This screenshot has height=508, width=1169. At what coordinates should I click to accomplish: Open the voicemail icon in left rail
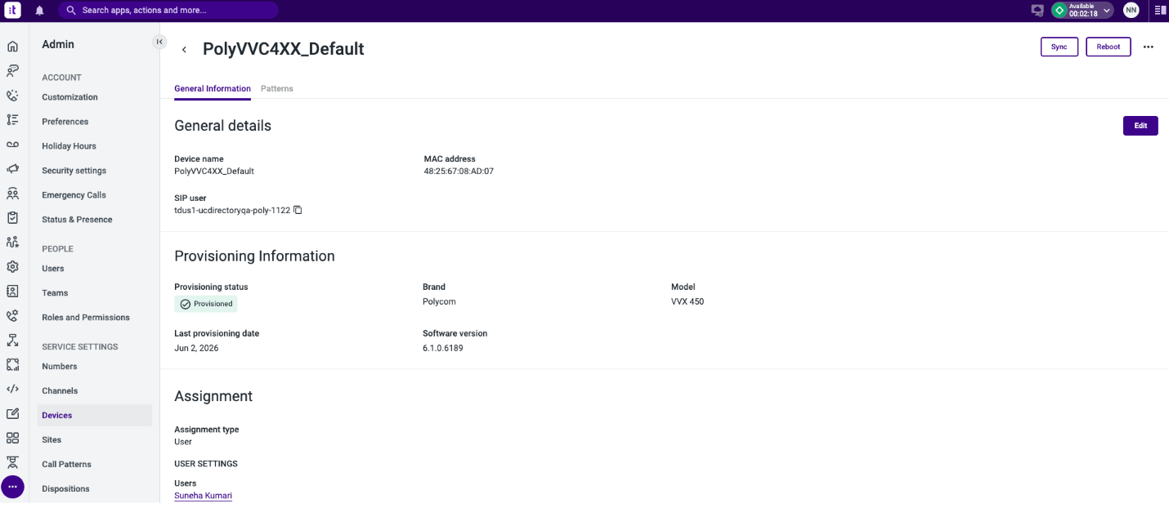pyautogui.click(x=12, y=144)
